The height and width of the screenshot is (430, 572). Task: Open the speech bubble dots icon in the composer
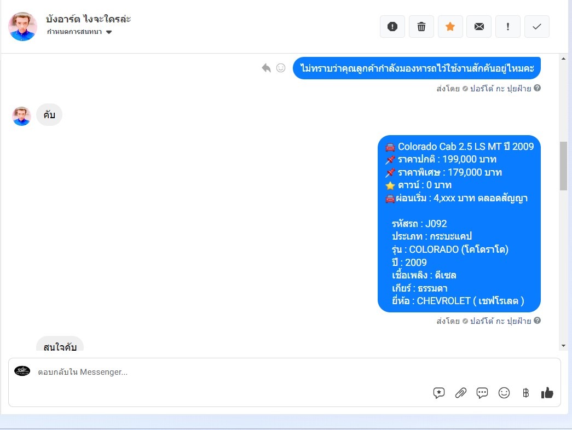point(482,393)
